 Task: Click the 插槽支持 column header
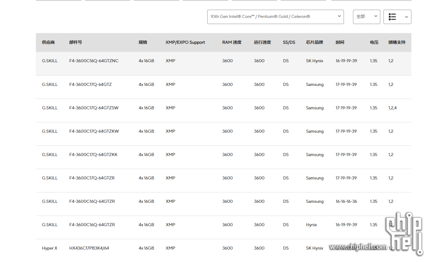[397, 42]
